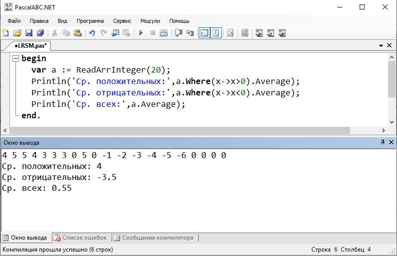Open the document tab list dropdown arrow
Image resolution: width=397 pixels, height=256 pixels.
(x=381, y=45)
